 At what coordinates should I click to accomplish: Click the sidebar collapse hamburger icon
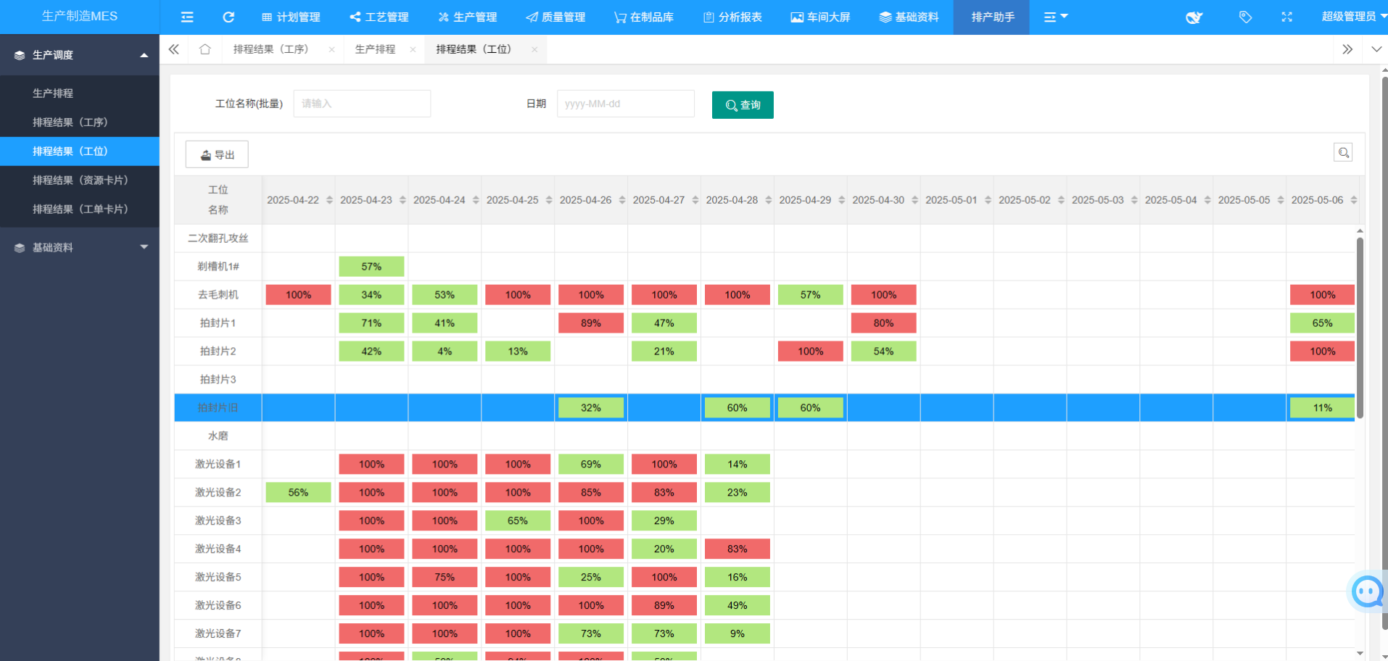pyautogui.click(x=187, y=17)
